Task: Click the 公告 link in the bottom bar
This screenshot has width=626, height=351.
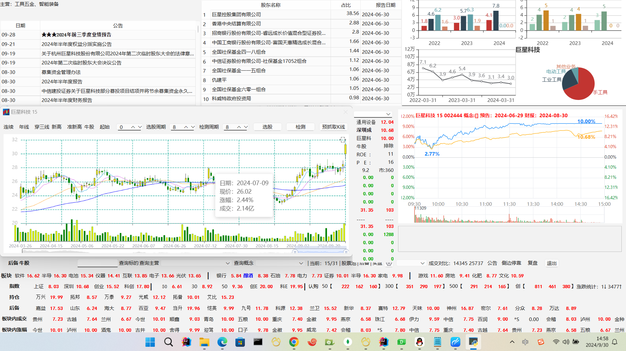Action: click(x=492, y=263)
